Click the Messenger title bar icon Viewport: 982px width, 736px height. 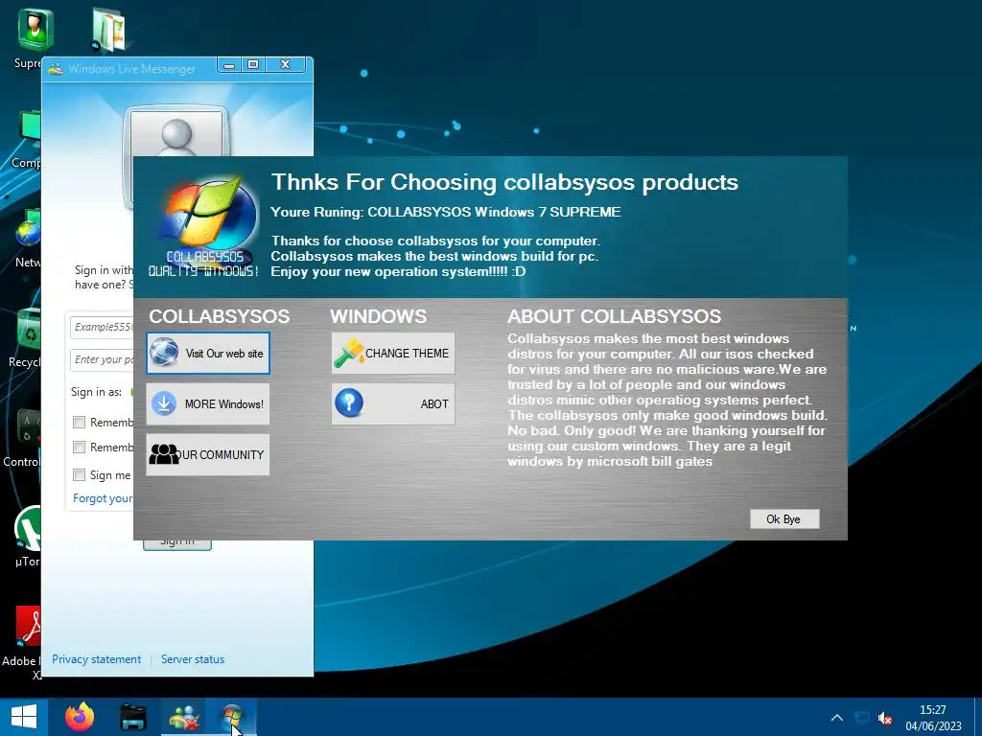point(55,69)
